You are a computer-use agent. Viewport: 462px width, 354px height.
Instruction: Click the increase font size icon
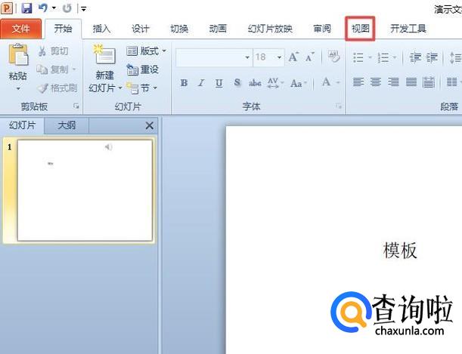click(x=293, y=57)
